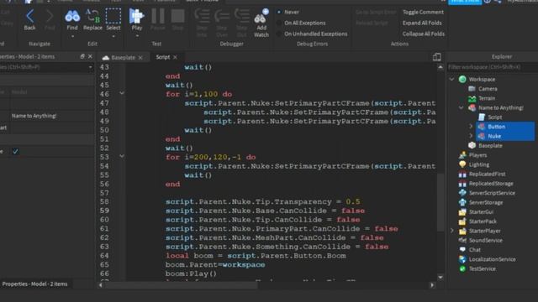Select ServerScriptService in Explorer
538x302 pixels.
[492, 193]
